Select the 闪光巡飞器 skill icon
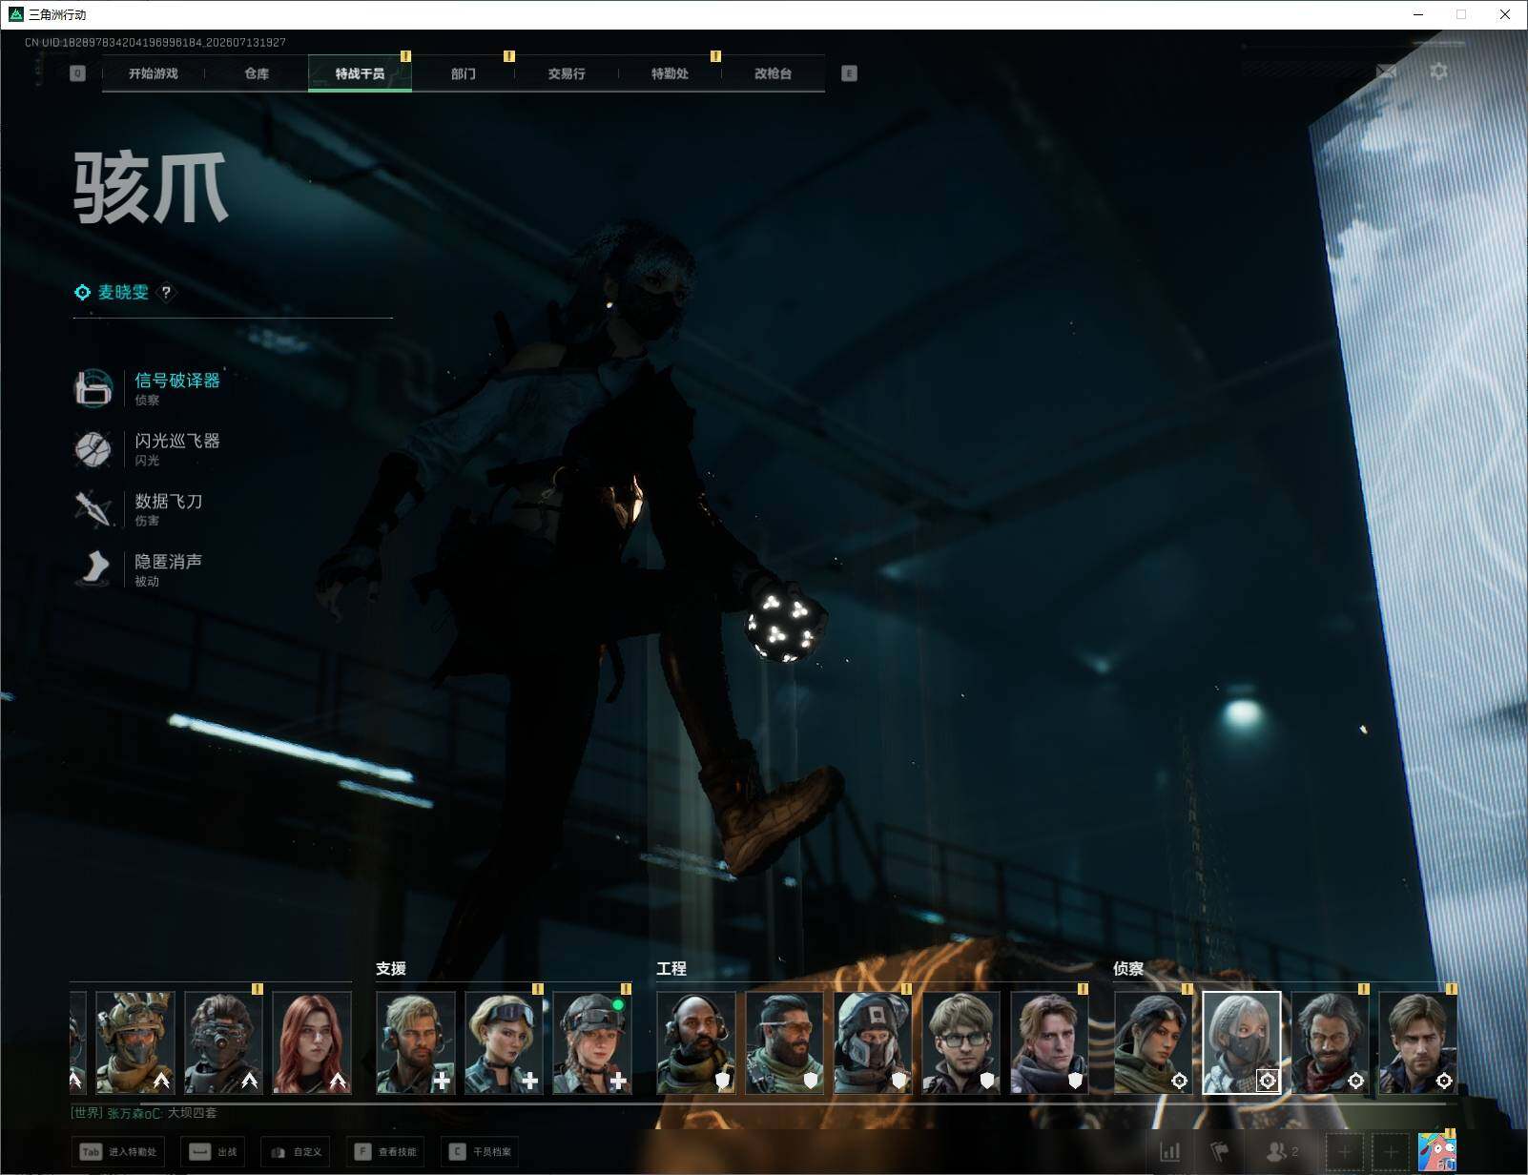Screen dimensions: 1528x1175 [93, 448]
